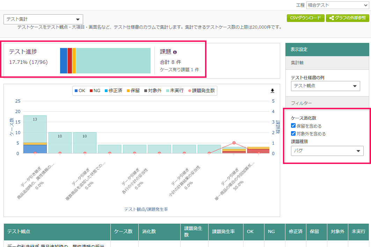Click the CSVダウンロード button
Viewport: 371px width, 247px height.
click(305, 18)
